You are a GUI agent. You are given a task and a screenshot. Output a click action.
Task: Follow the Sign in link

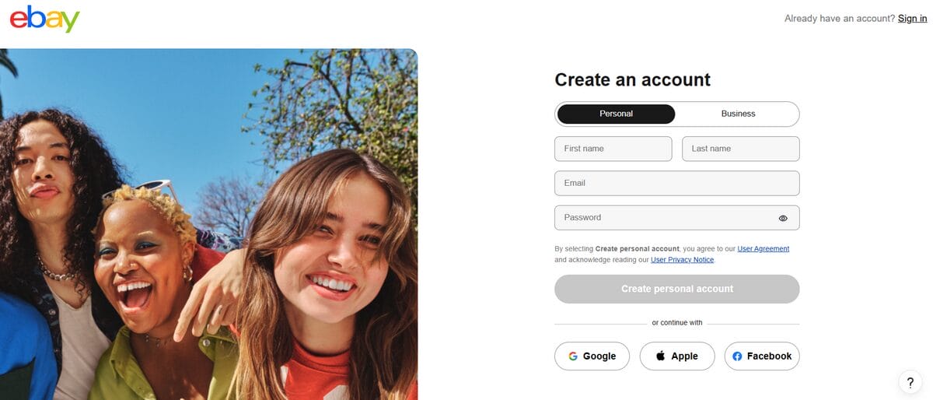pos(912,19)
